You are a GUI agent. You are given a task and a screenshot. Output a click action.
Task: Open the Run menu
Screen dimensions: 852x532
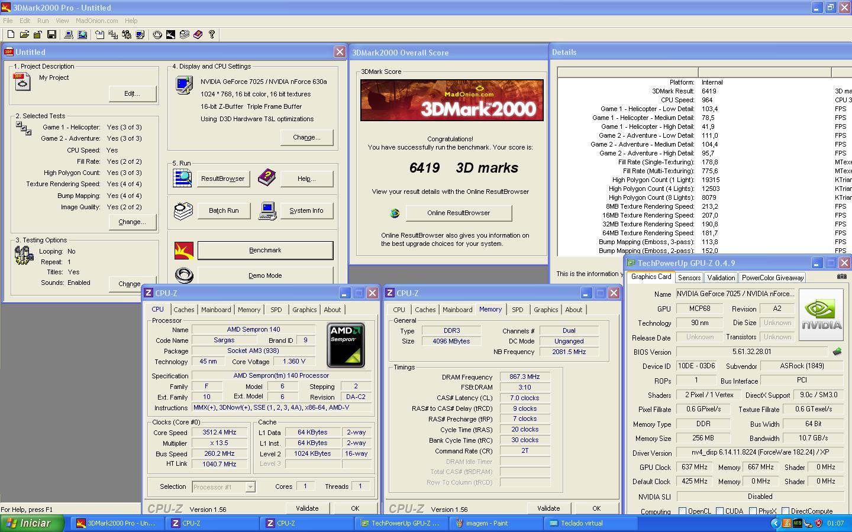pyautogui.click(x=43, y=21)
